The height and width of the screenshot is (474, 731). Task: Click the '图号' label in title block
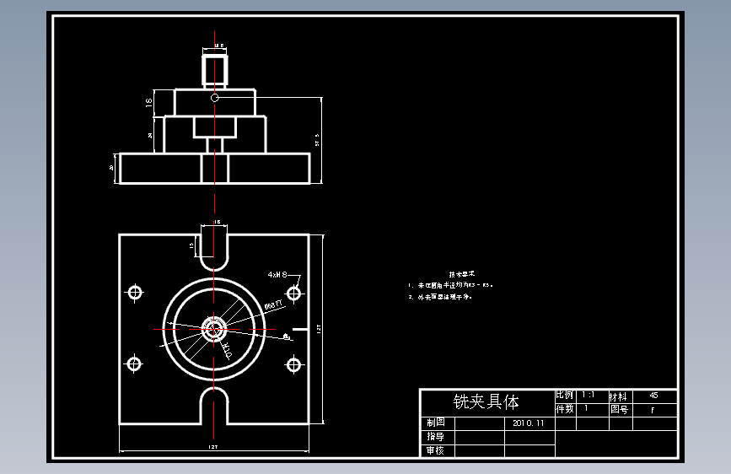pyautogui.click(x=619, y=410)
